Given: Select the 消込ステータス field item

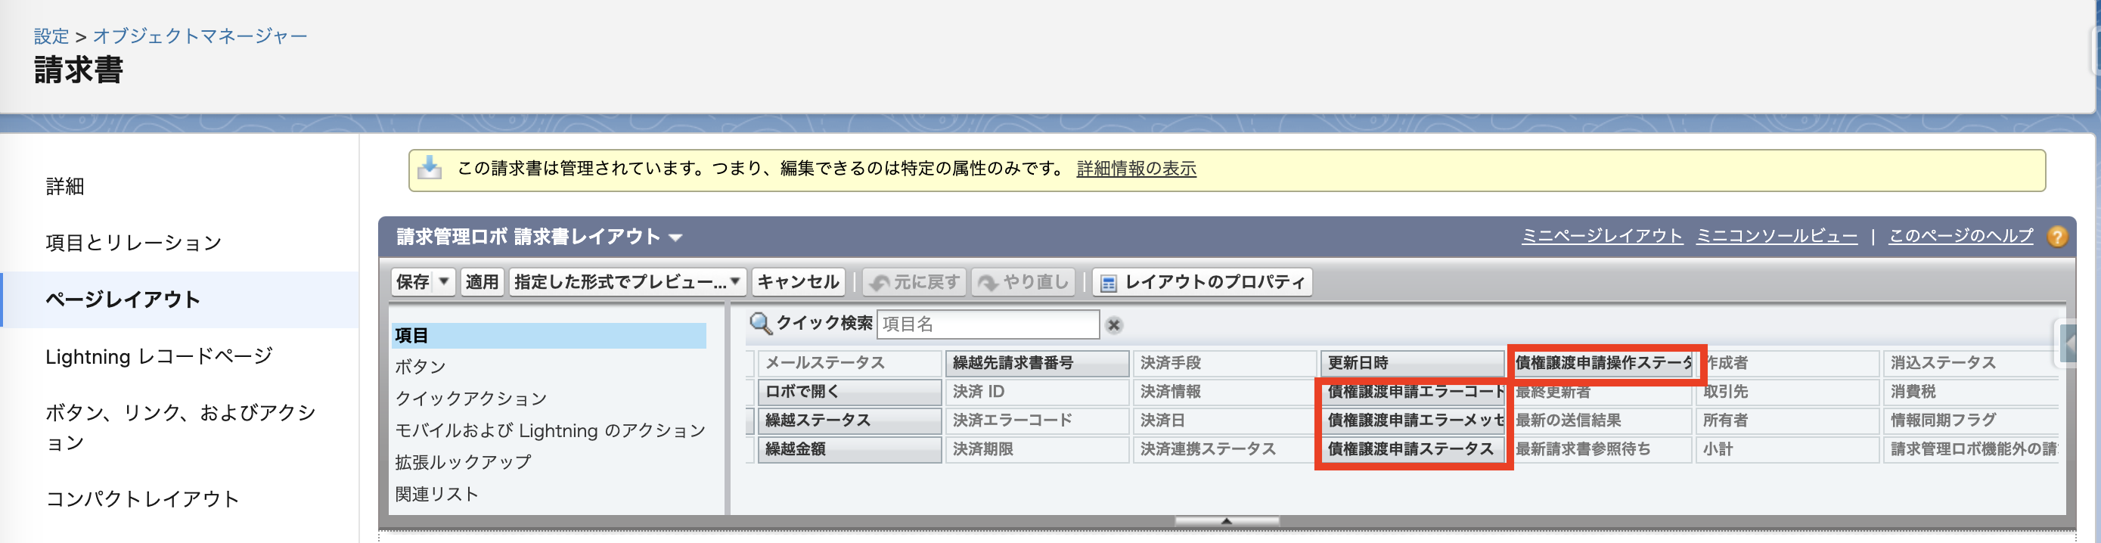Looking at the screenshot, I should [1970, 363].
